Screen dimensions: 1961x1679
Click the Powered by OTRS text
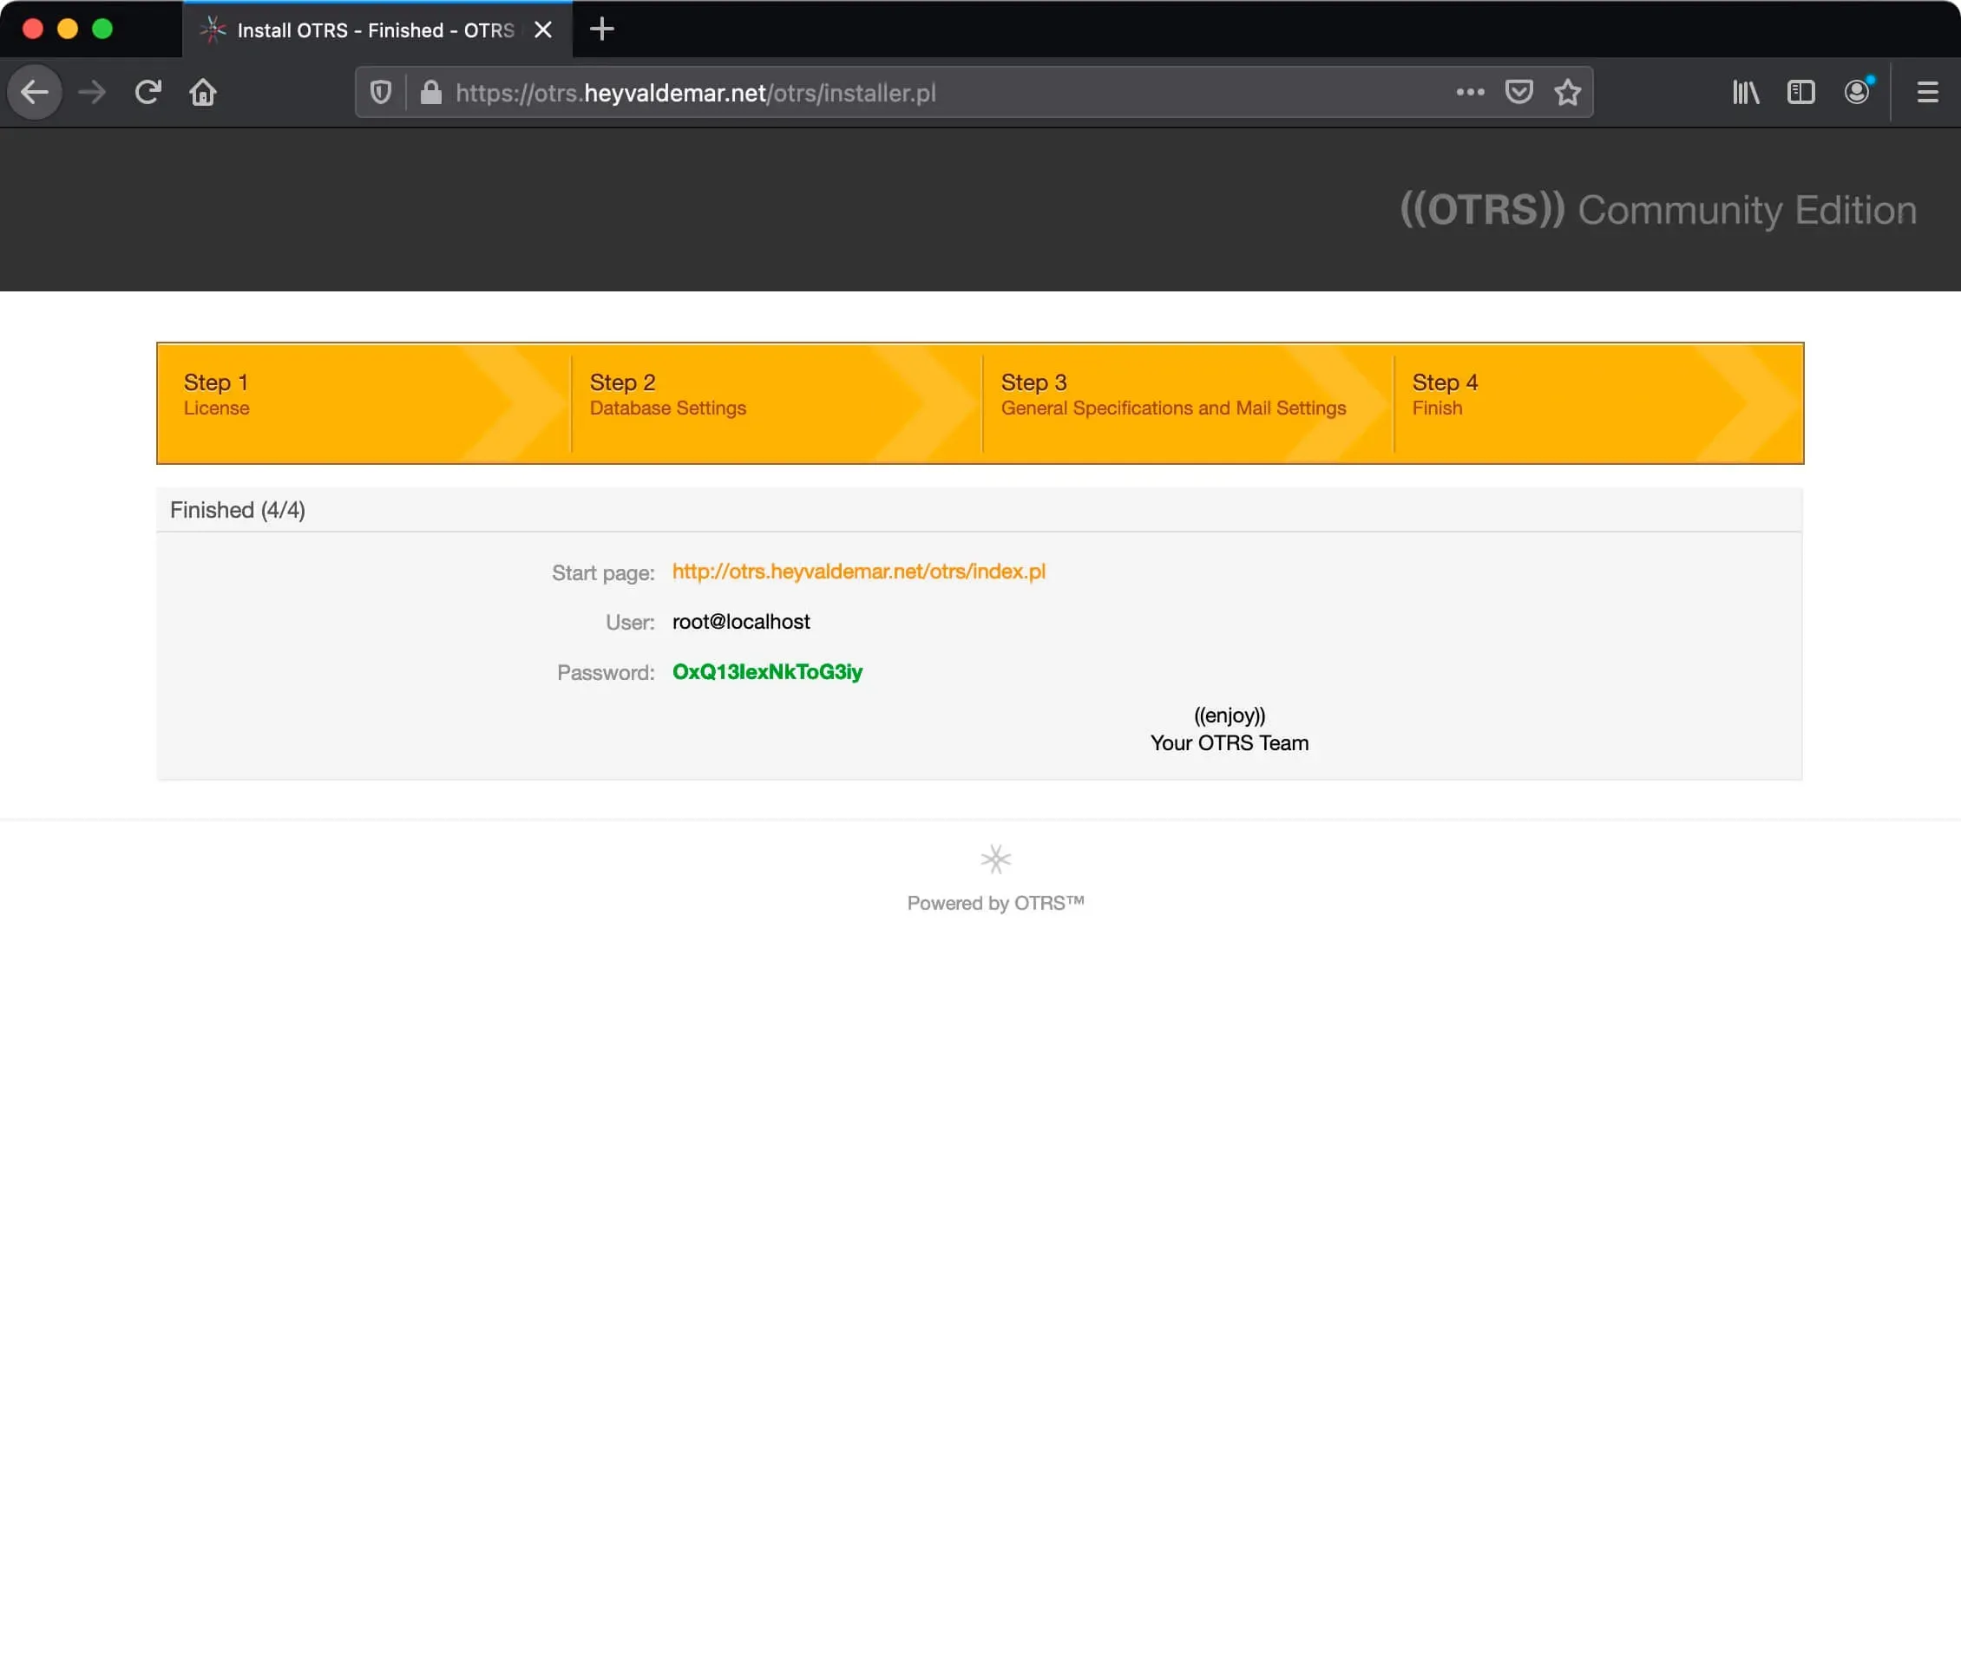(995, 903)
